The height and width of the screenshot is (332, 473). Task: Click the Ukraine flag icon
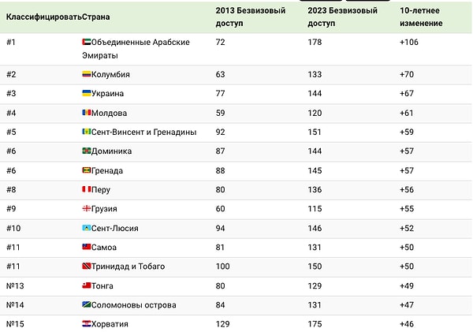click(87, 93)
